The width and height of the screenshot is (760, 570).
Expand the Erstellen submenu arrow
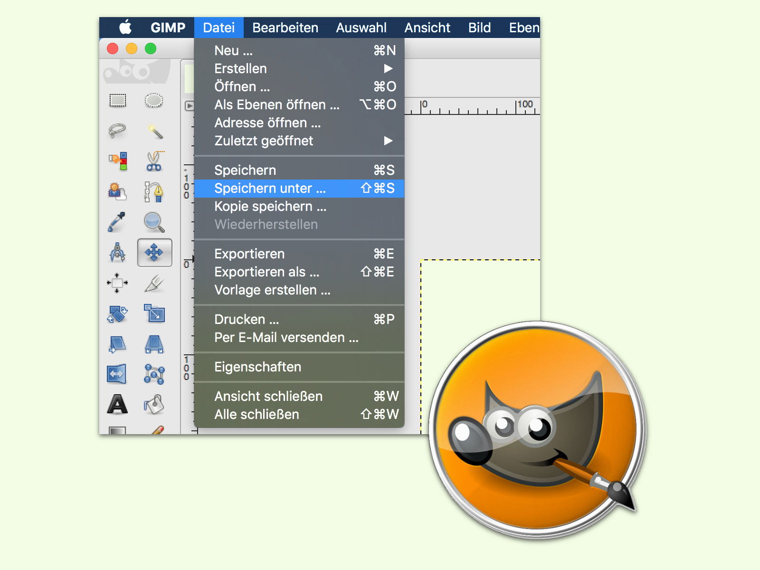click(389, 68)
